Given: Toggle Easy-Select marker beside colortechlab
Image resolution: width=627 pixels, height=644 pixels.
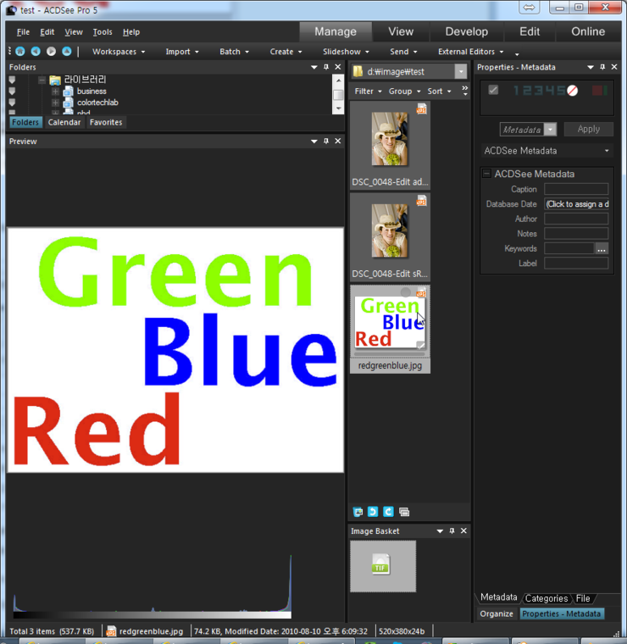Looking at the screenshot, I should pos(12,102).
